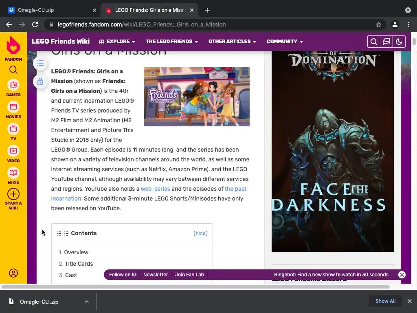Close the Omegle-CLI.zip tab
The image size is (417, 313).
94,10
